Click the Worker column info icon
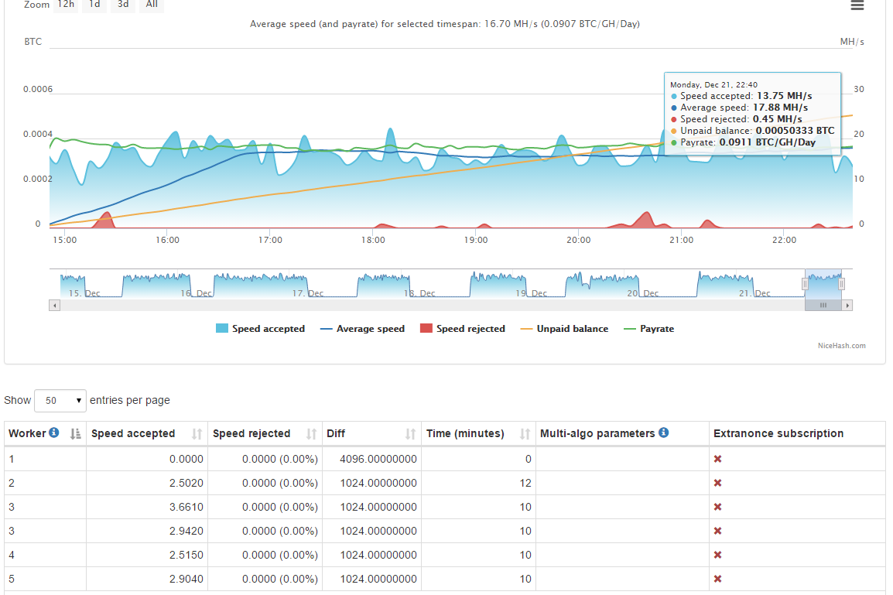 [x=54, y=433]
